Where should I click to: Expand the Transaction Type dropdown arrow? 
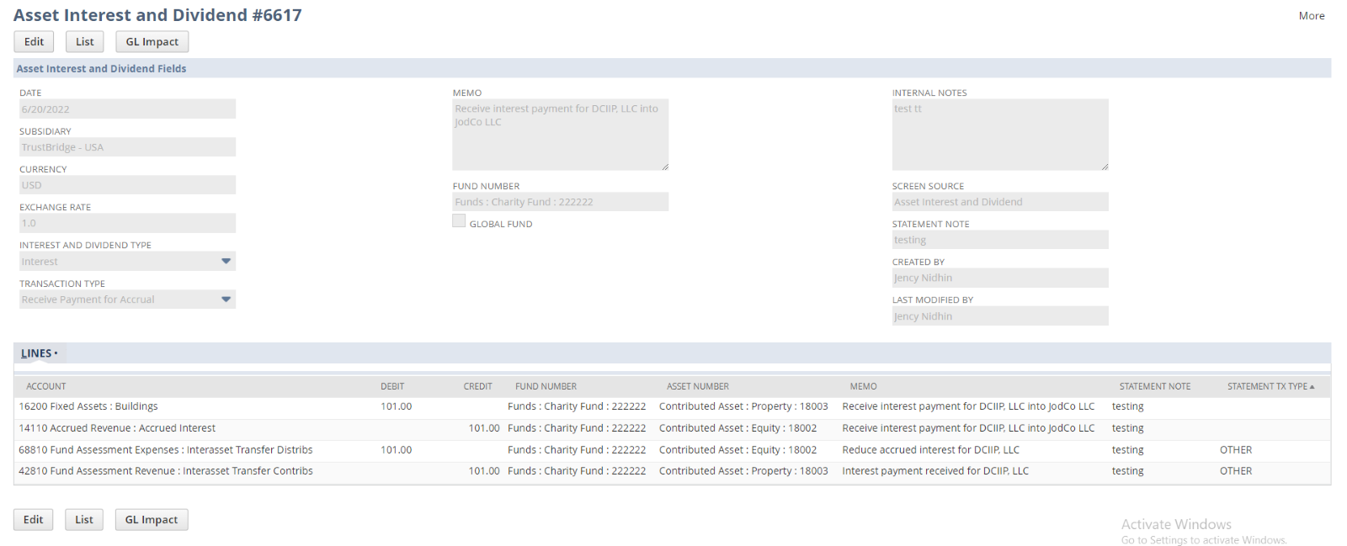pyautogui.click(x=226, y=300)
